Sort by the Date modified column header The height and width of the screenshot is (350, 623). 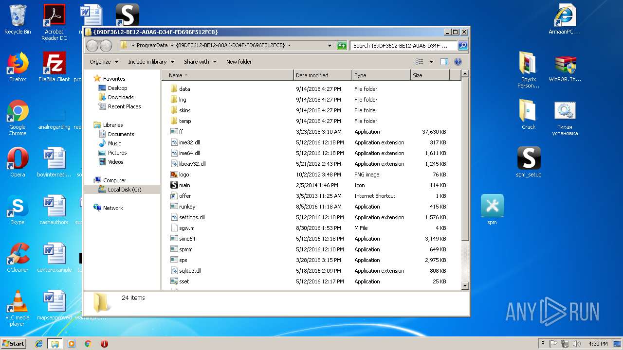point(323,75)
